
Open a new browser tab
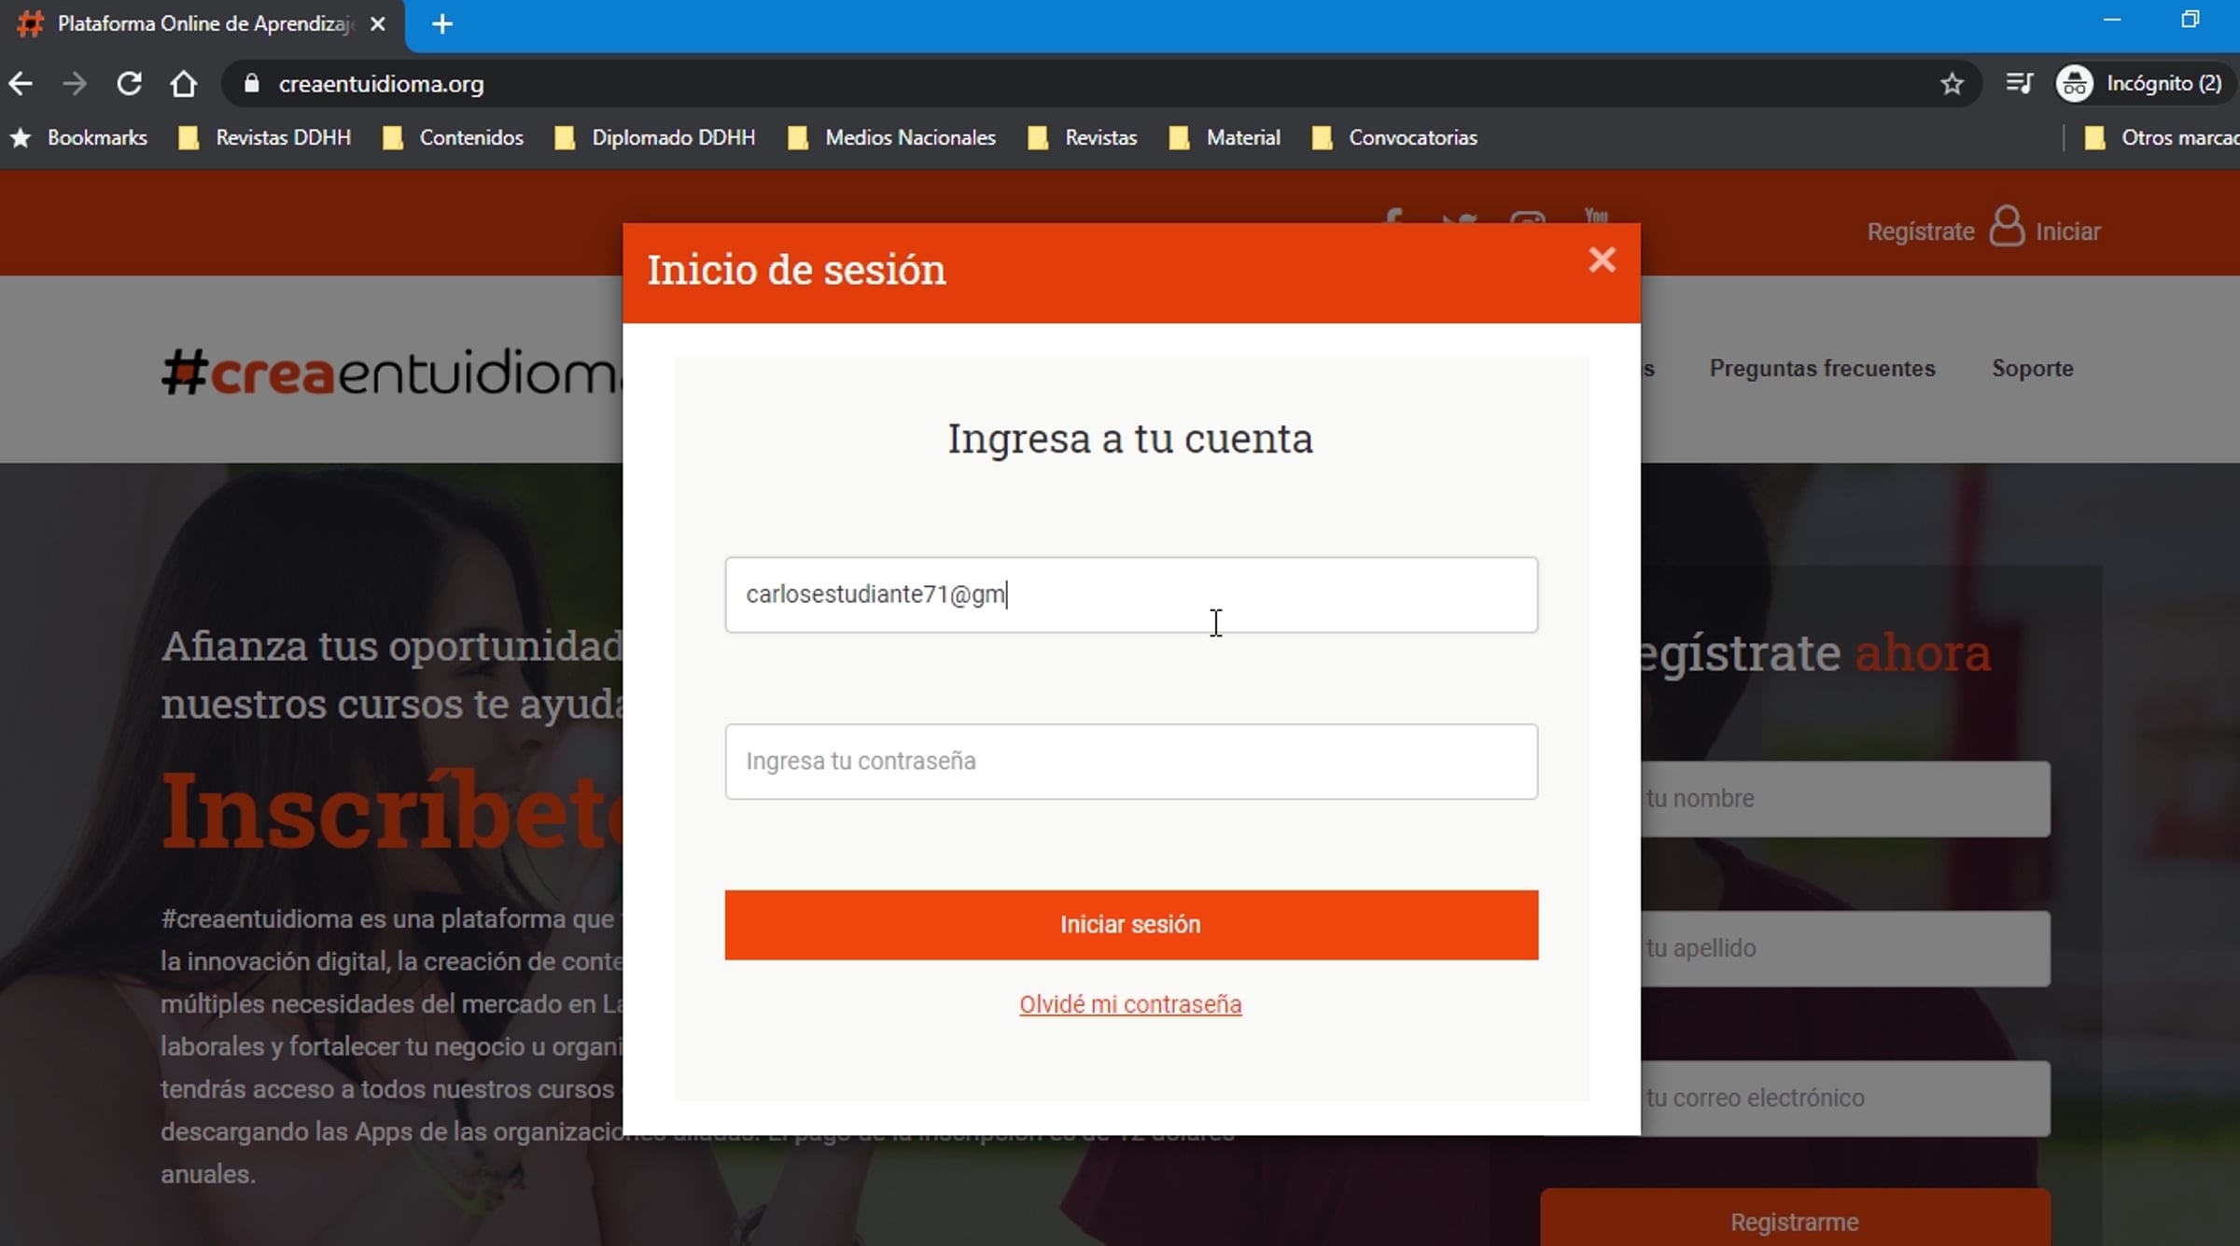[442, 24]
